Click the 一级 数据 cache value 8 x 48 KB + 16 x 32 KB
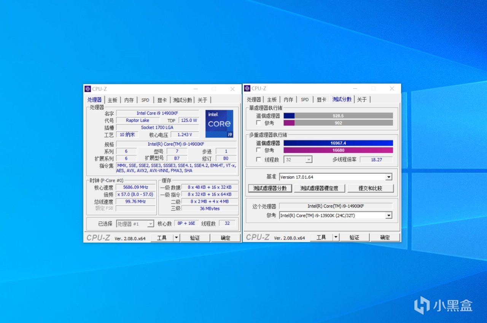Viewport: 487px width, 323px height. click(210, 188)
